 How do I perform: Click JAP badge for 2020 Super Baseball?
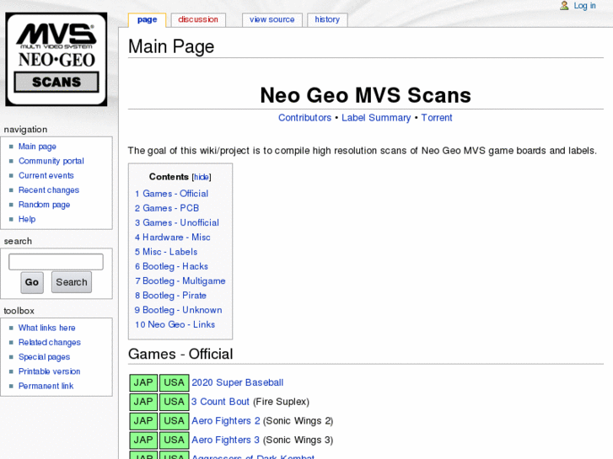coord(143,383)
